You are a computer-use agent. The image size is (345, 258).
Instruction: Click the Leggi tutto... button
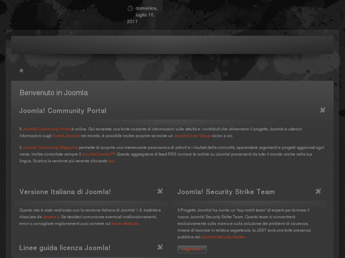[192, 249]
